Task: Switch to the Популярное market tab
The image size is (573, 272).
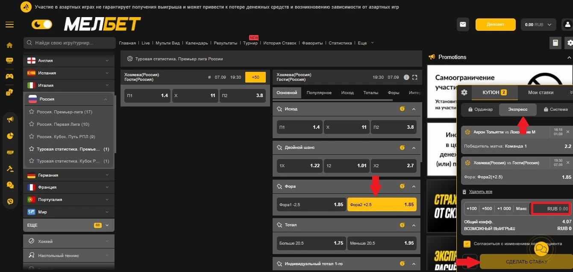Action: 319,92
